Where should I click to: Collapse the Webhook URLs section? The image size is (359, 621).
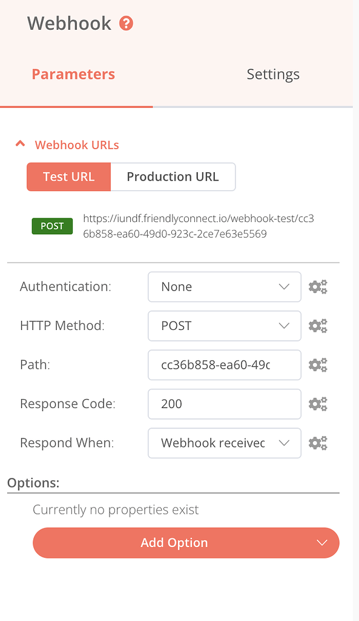tap(20, 143)
